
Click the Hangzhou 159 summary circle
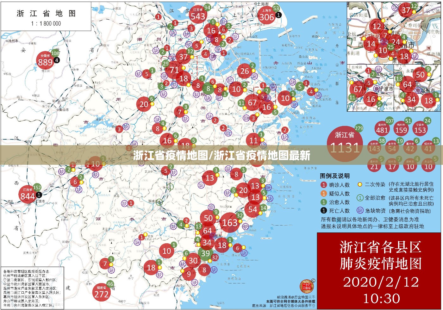401,129
